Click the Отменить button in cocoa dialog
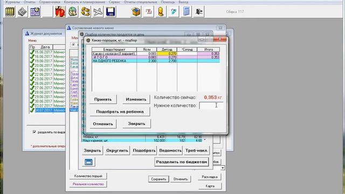Screen dimensions: 345x194 [x=103, y=124]
